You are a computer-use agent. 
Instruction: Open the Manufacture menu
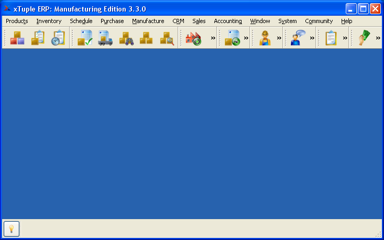click(148, 21)
